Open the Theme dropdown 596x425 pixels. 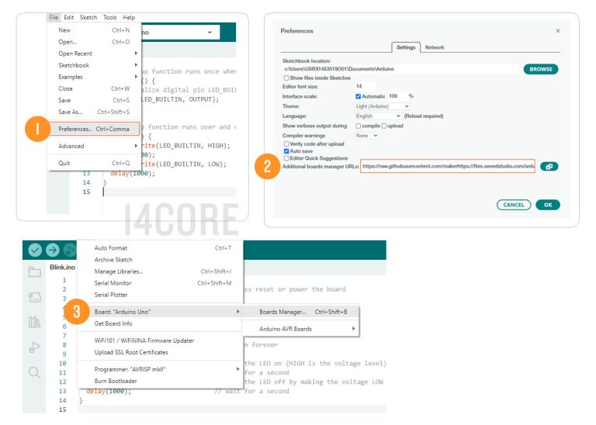[x=383, y=106]
